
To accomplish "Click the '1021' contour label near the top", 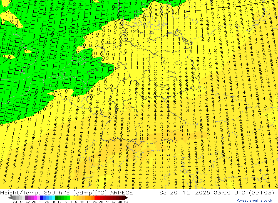I will 173,12.
